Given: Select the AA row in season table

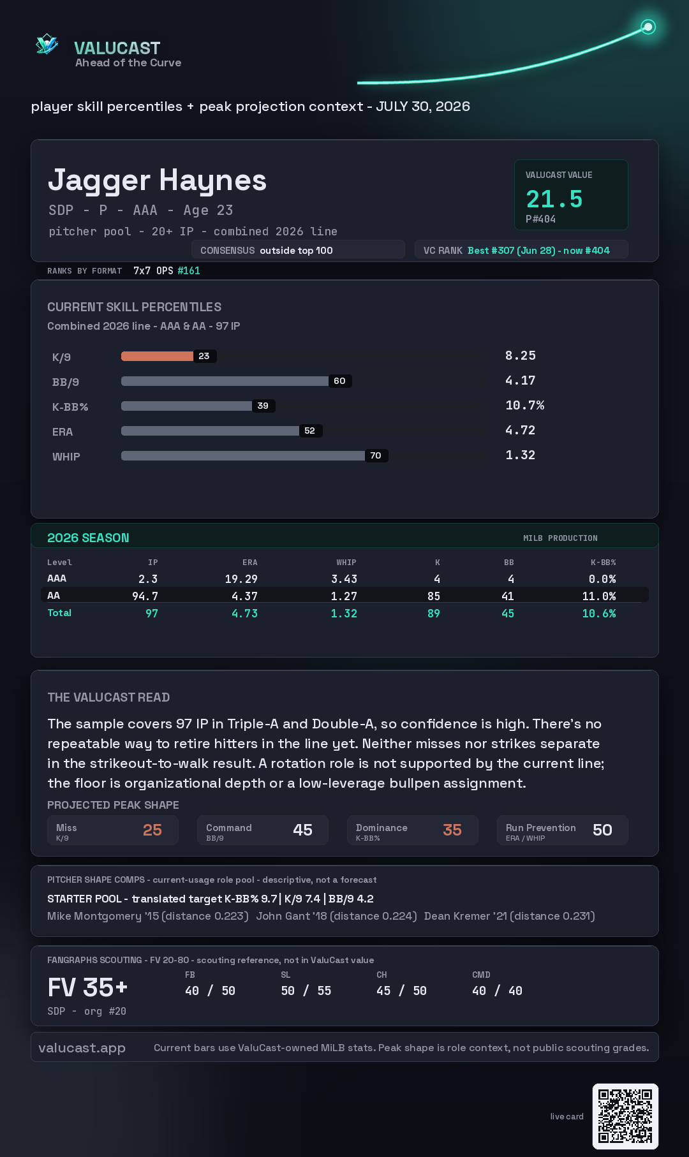Looking at the screenshot, I should click(344, 595).
